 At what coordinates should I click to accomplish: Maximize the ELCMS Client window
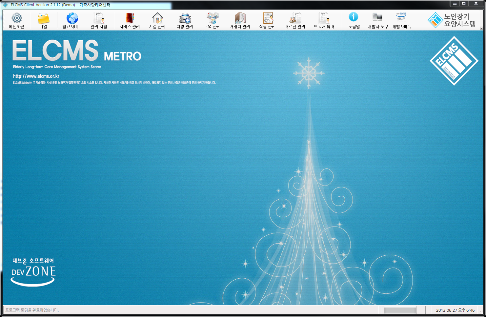464,4
